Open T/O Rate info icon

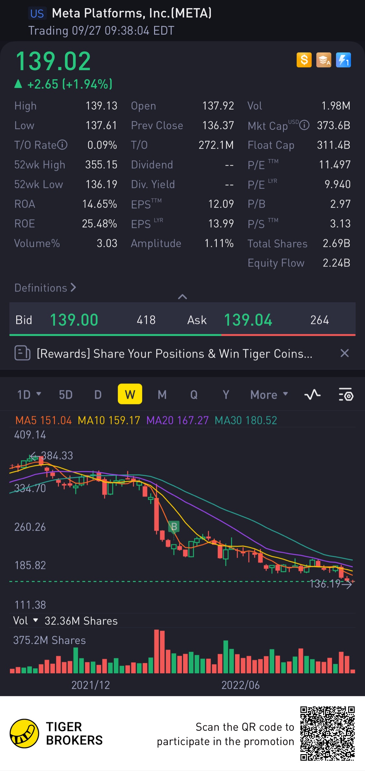tap(62, 145)
